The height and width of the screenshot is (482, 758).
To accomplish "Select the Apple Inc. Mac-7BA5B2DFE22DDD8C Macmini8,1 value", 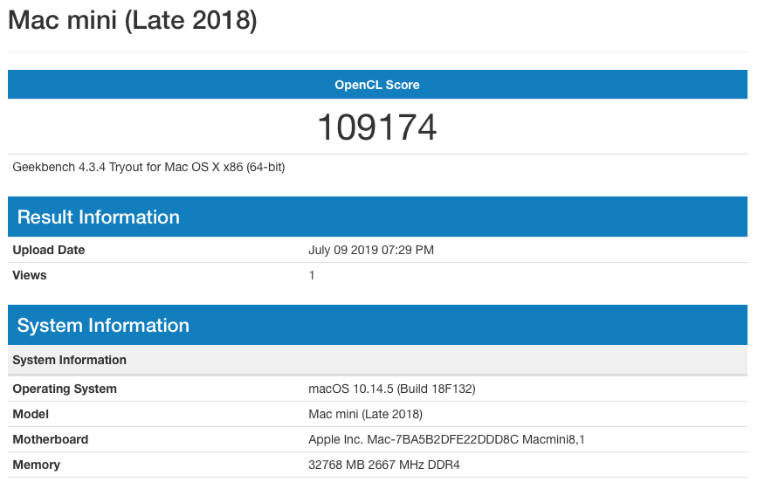I will click(x=446, y=439).
